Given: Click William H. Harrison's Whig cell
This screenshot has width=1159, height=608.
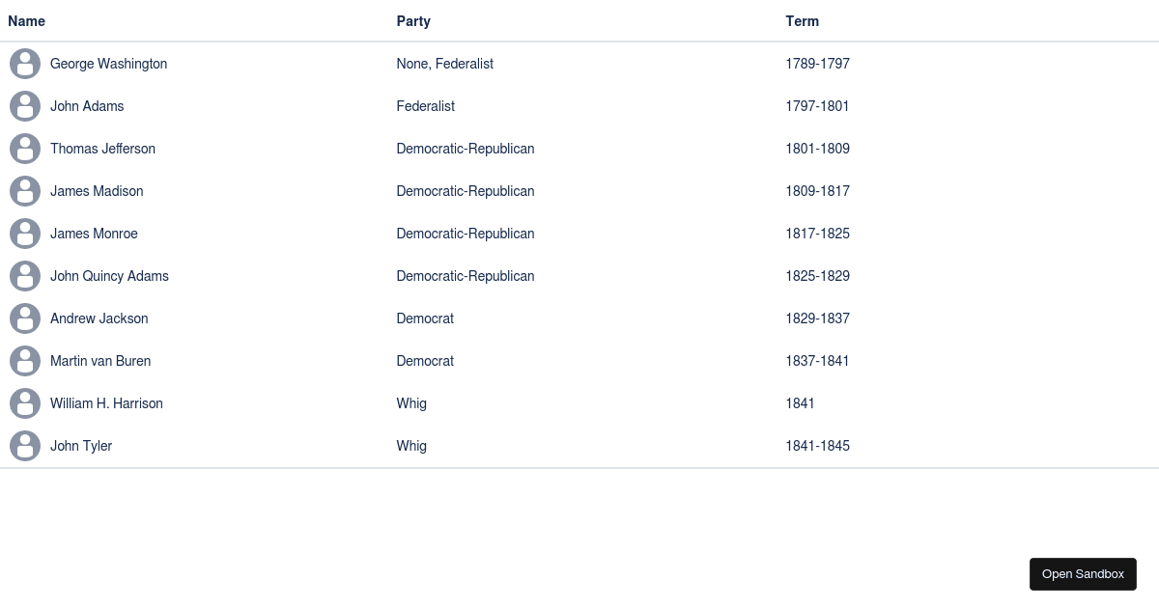Looking at the screenshot, I should click(411, 403).
